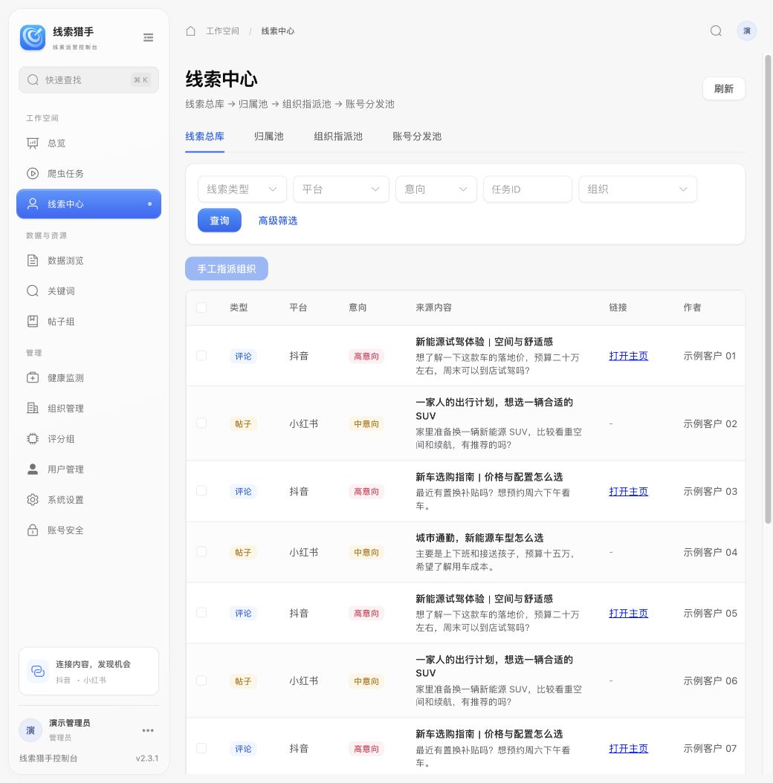
Task: Click 中意向 tag in 示例客户 02 row
Action: tap(366, 424)
